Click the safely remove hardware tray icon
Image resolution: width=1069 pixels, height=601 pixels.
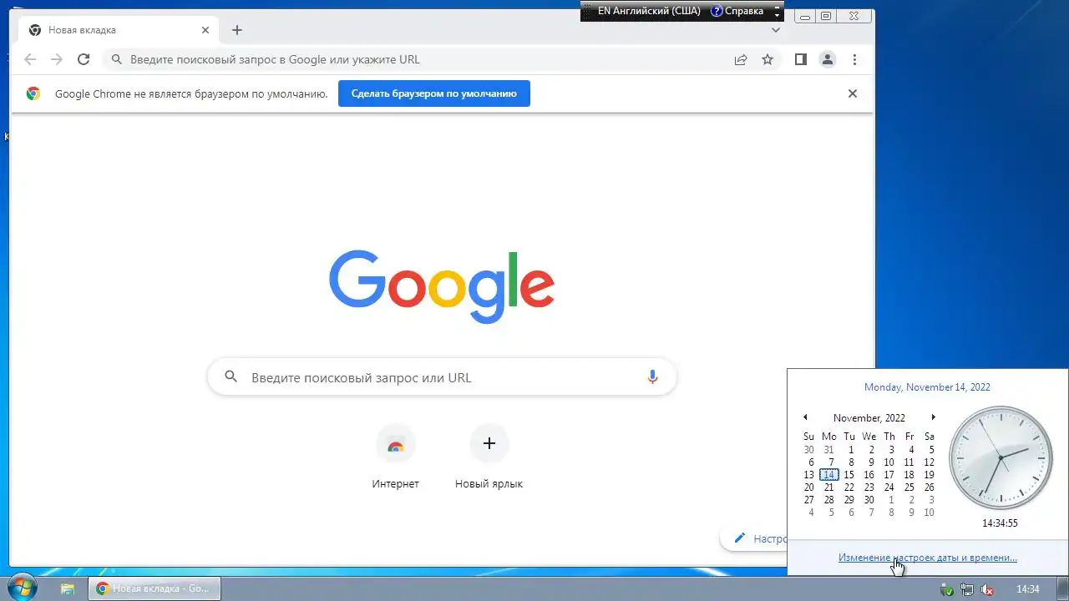coord(946,589)
